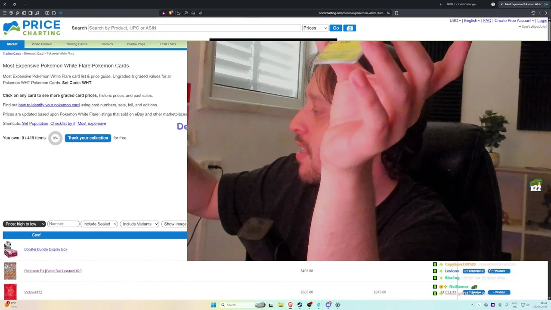
Task: Click the blue Go search button
Action: coord(336,28)
